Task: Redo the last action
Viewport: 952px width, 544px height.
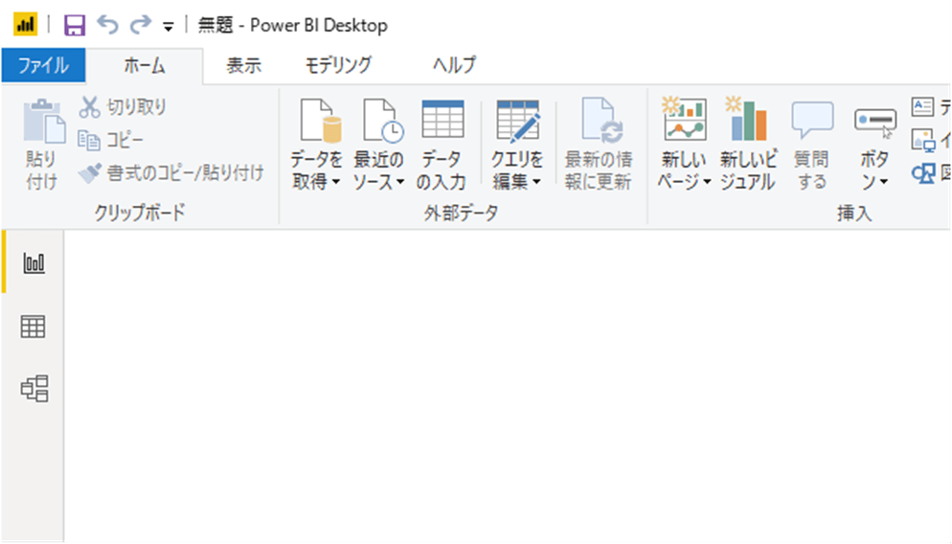Action: coord(141,25)
